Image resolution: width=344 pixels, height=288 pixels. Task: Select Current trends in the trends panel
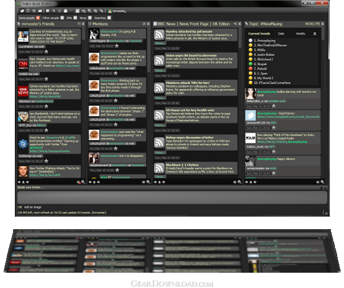coord(259,34)
